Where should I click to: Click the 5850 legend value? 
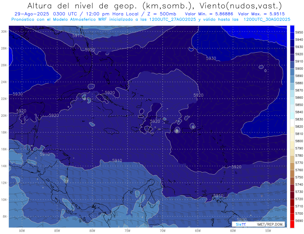(x=299, y=105)
